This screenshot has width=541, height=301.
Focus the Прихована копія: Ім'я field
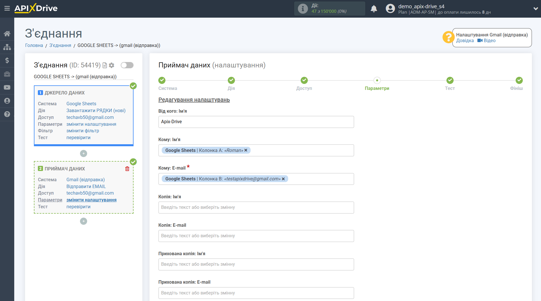(256, 264)
